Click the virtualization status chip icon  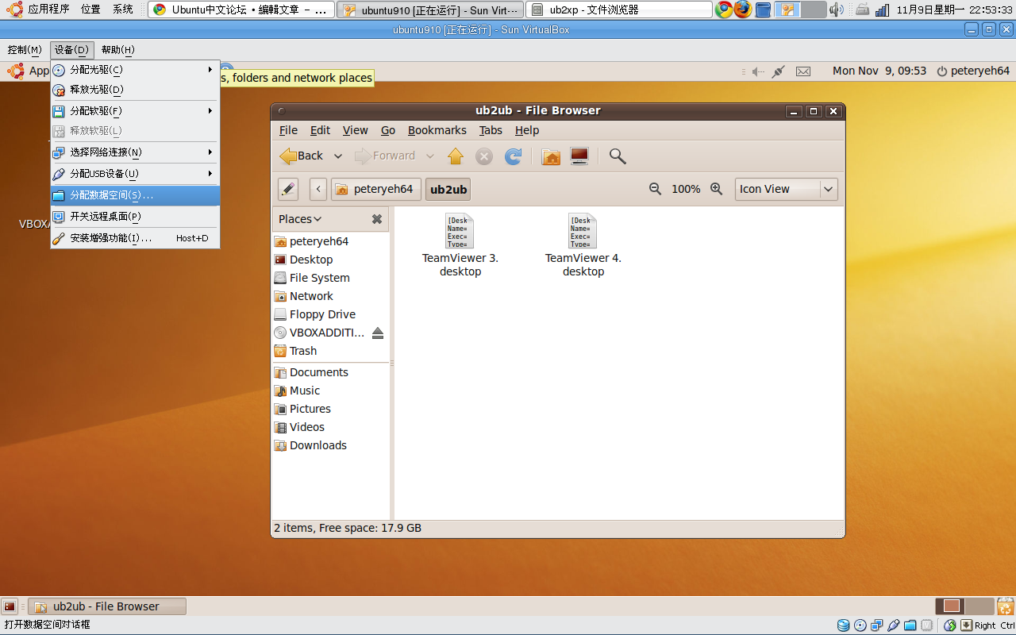(x=927, y=625)
